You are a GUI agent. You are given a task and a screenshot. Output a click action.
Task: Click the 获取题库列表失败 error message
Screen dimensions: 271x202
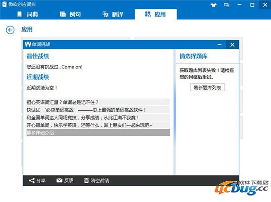[207, 73]
